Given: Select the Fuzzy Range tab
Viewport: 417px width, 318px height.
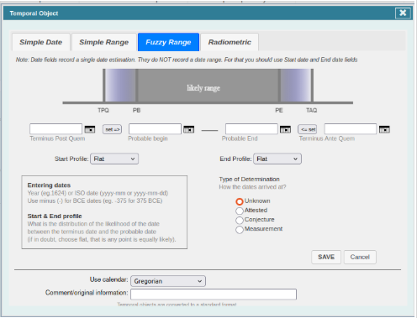Looking at the screenshot, I should [168, 42].
